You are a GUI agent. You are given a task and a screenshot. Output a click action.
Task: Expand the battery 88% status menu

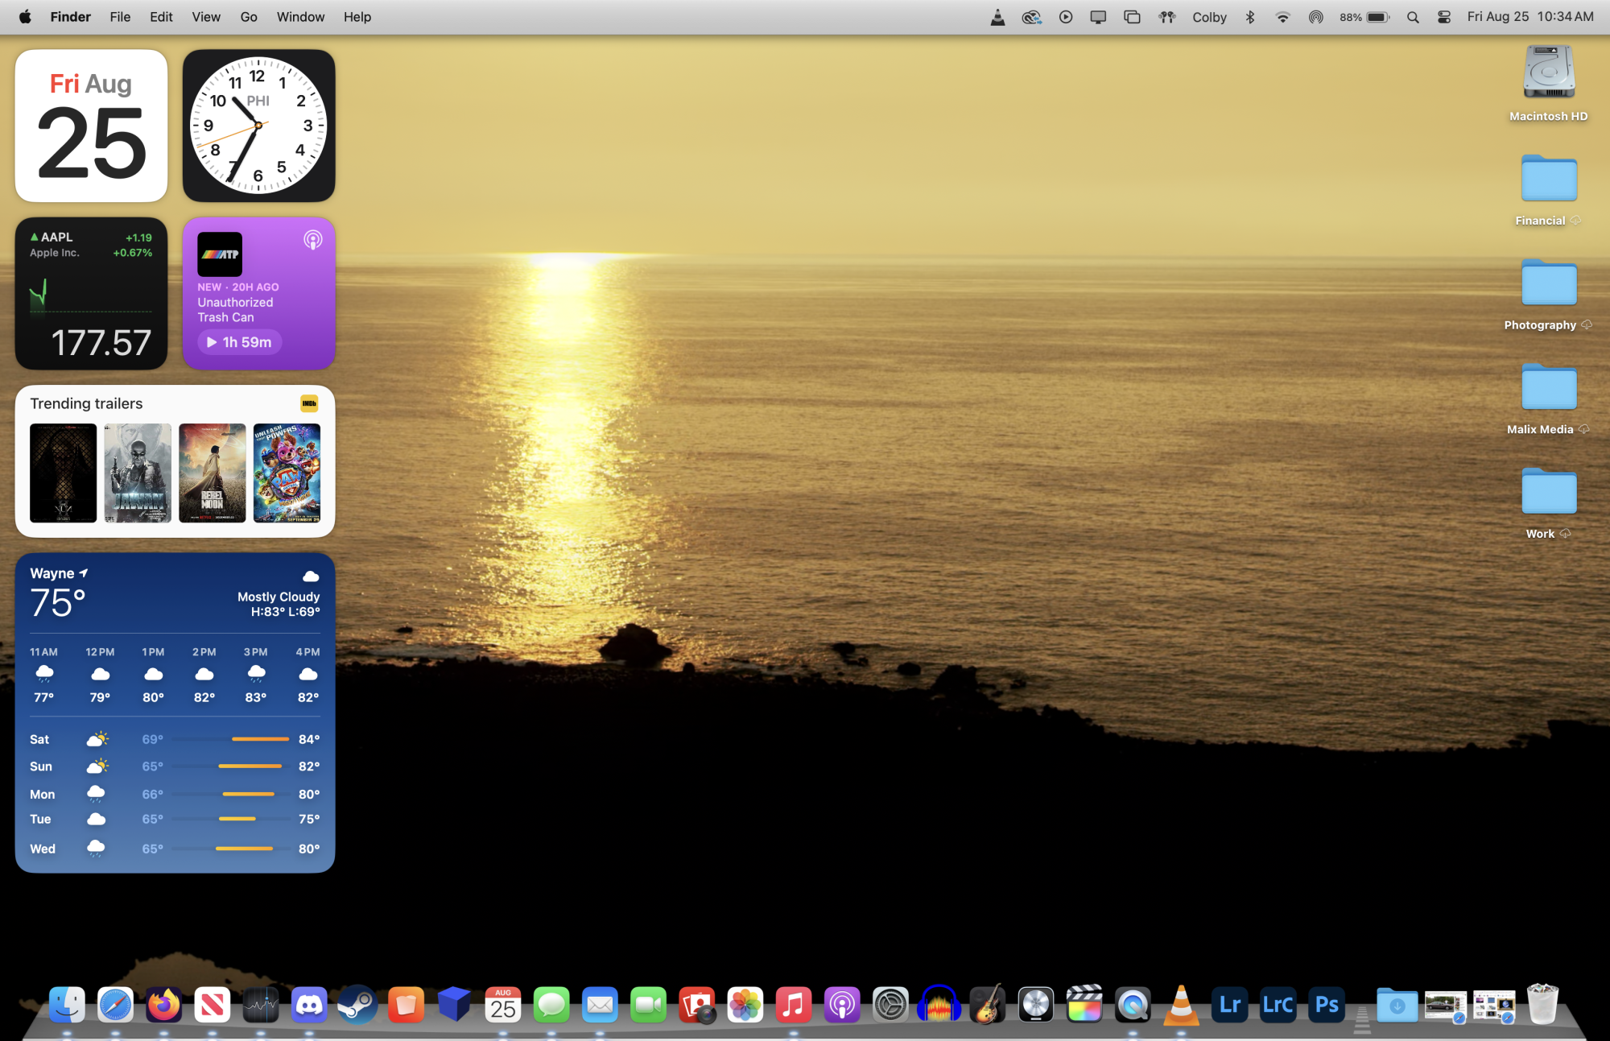pyautogui.click(x=1364, y=17)
